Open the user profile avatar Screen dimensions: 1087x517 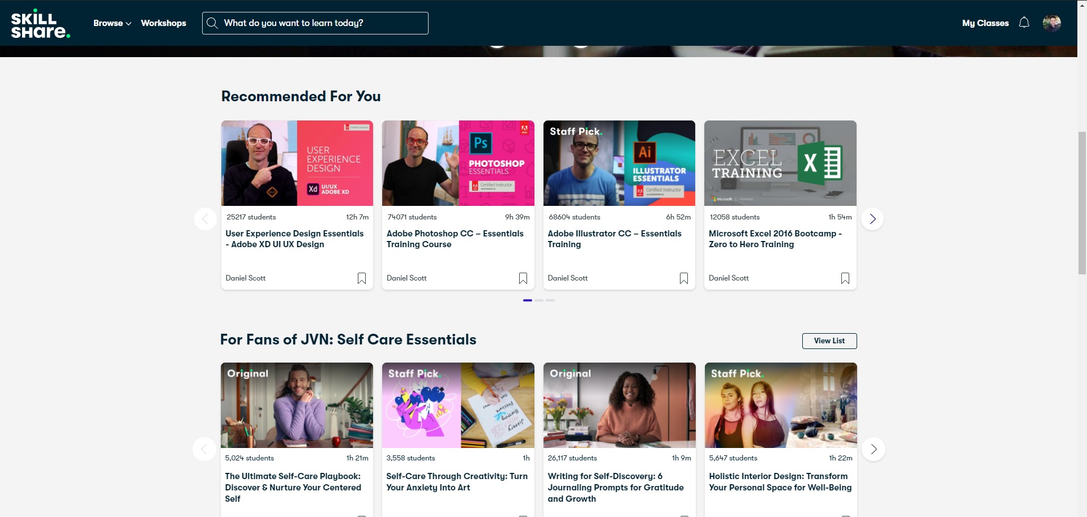pos(1051,23)
